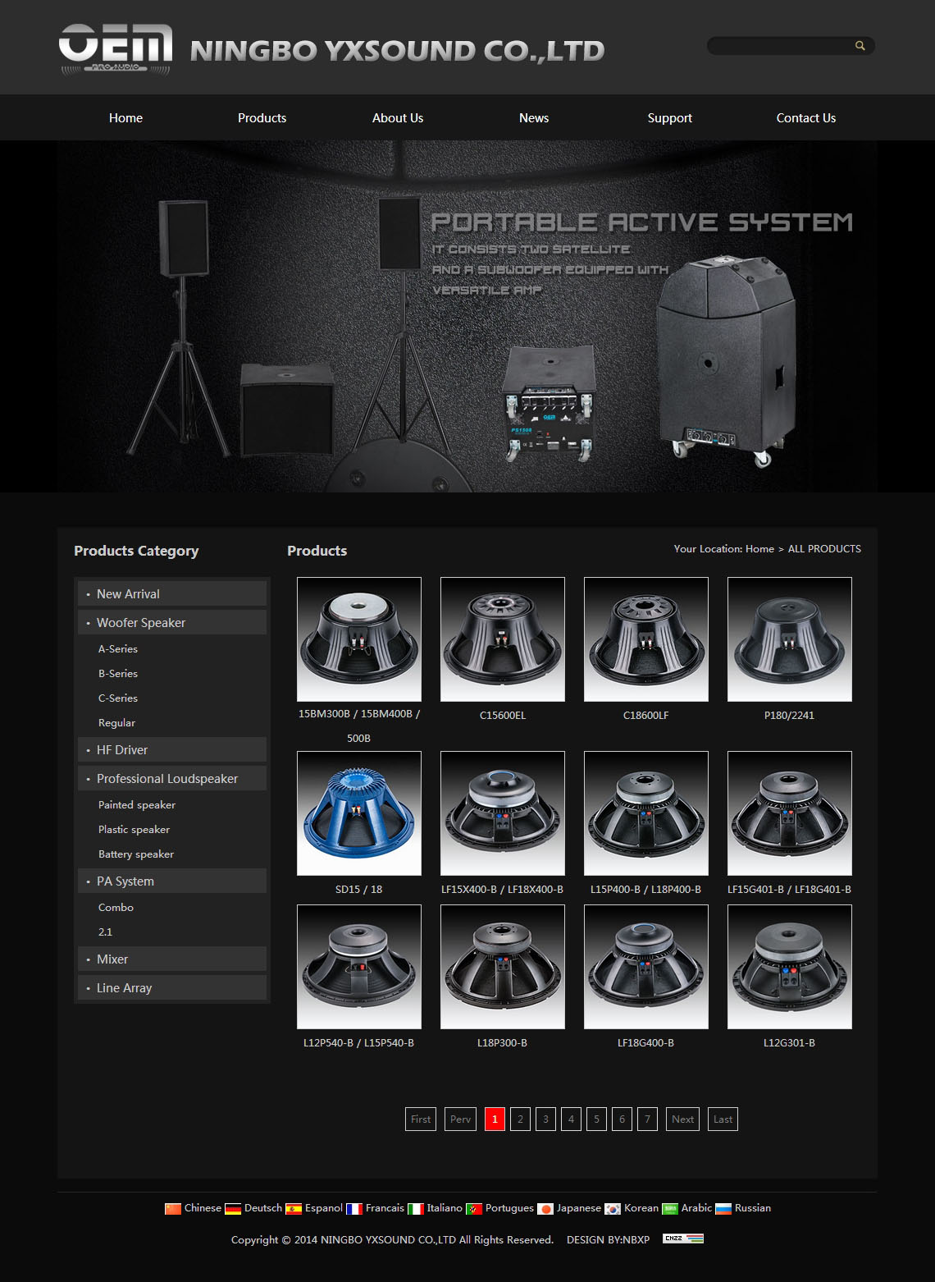Click the LF15G401-B / LF18G401-B product name

(x=790, y=889)
